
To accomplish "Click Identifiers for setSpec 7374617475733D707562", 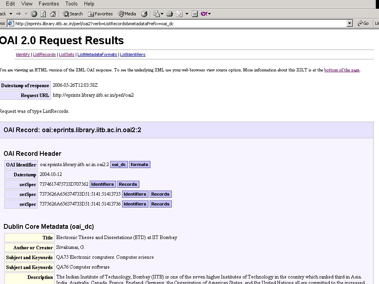I will [x=103, y=184].
